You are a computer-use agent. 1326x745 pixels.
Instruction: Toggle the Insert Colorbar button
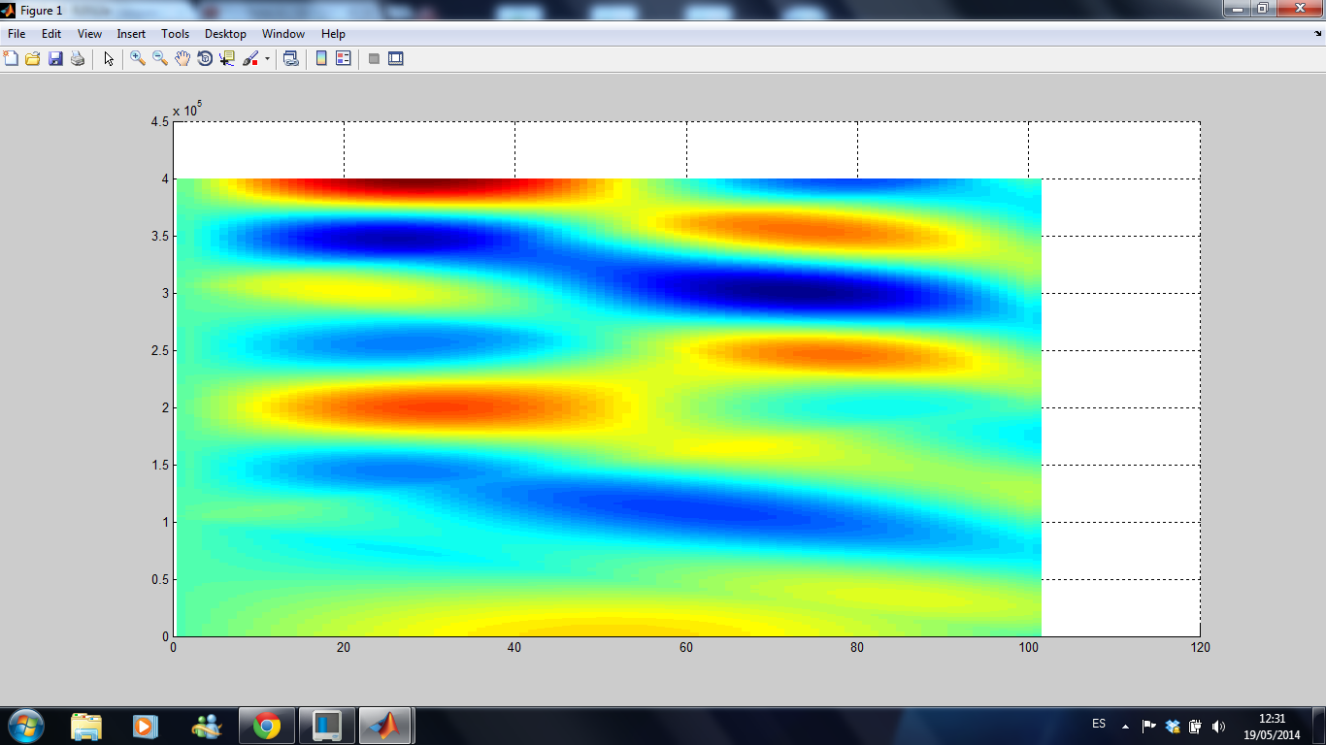pos(321,59)
